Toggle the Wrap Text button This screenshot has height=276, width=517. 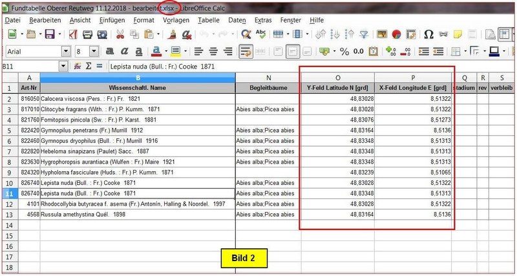(245, 51)
